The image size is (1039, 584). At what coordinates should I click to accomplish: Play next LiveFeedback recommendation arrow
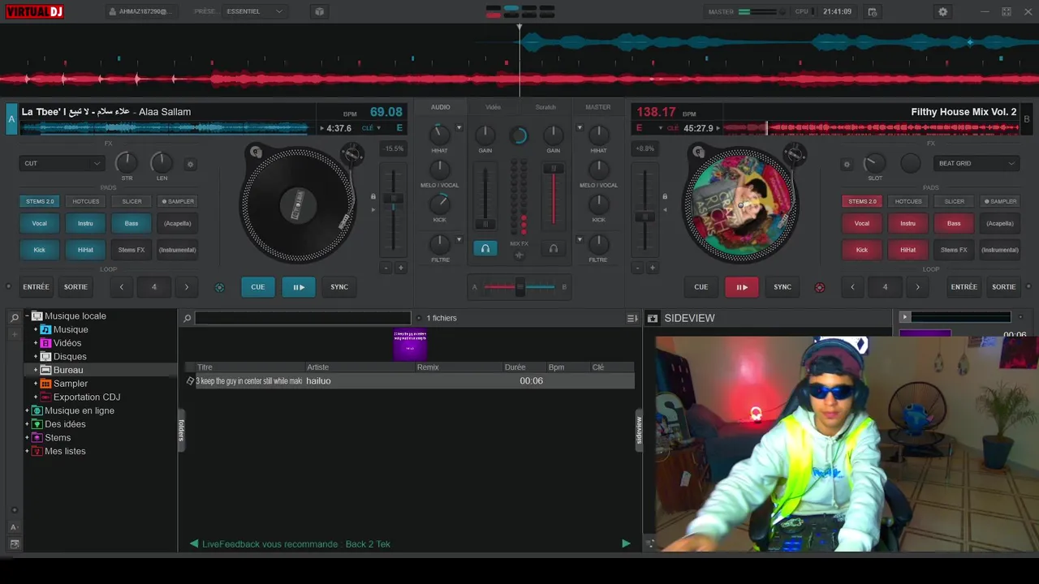click(x=626, y=543)
